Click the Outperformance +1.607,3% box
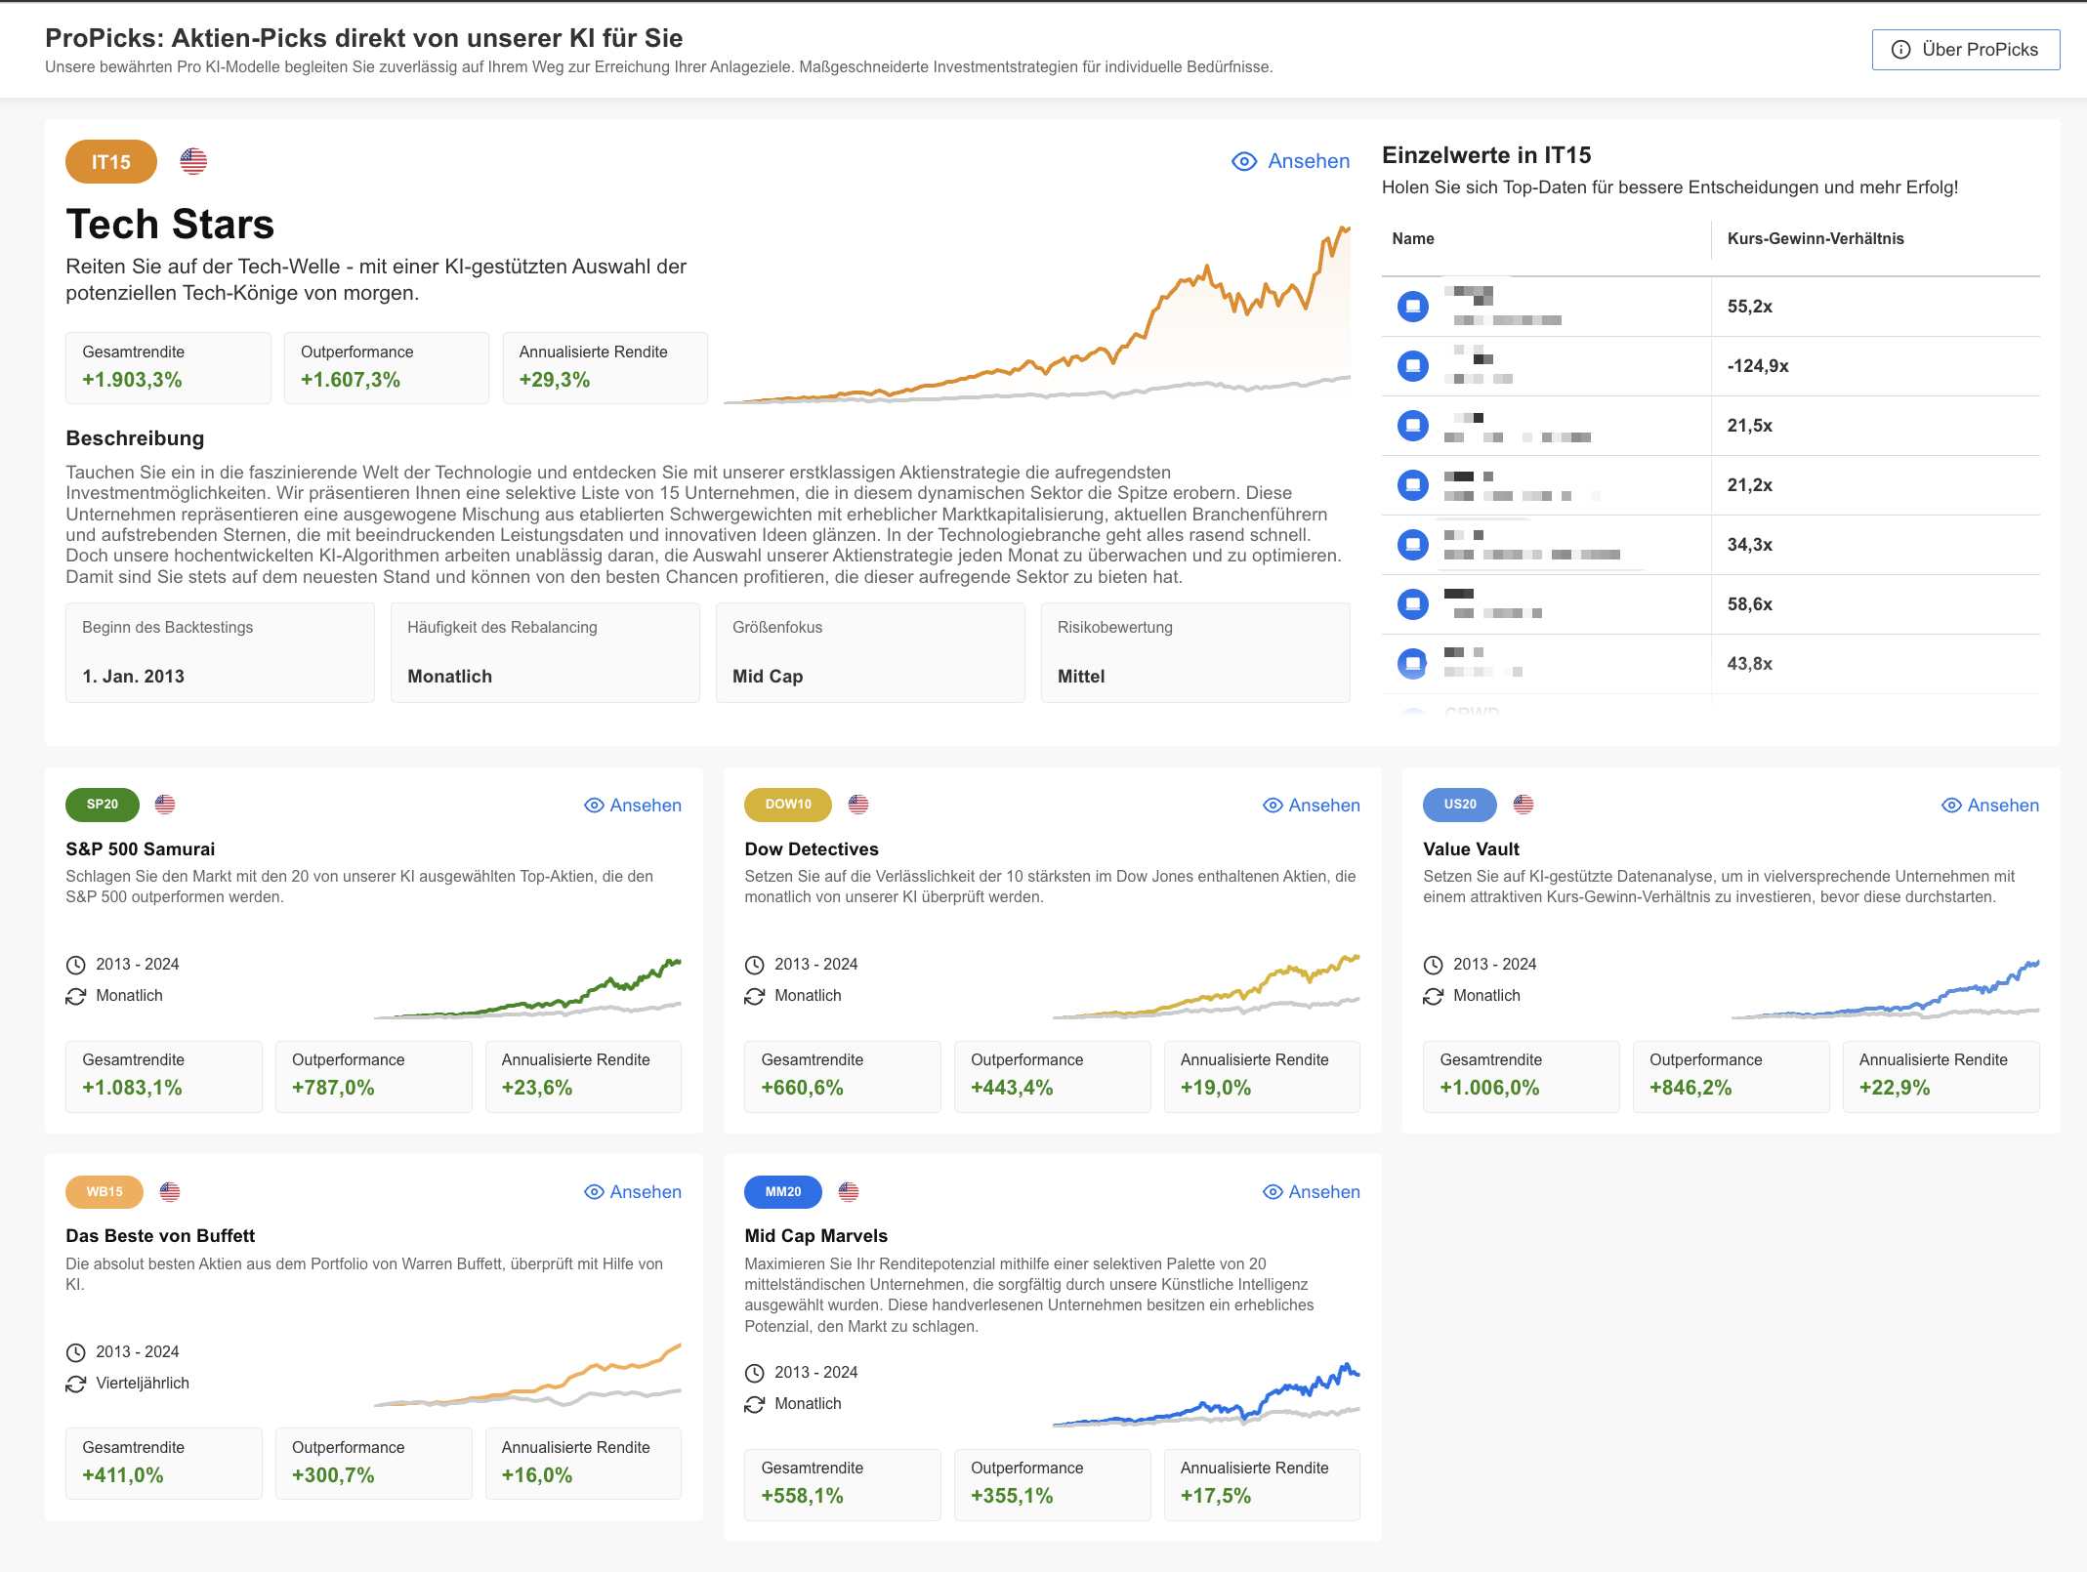2087x1572 pixels. coord(387,368)
